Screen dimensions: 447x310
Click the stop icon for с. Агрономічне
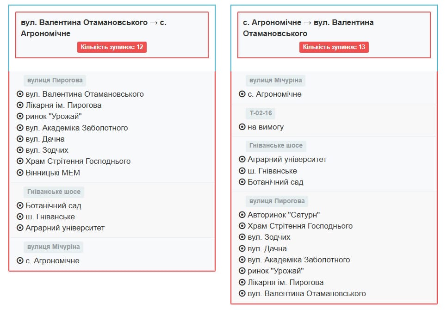point(20,260)
